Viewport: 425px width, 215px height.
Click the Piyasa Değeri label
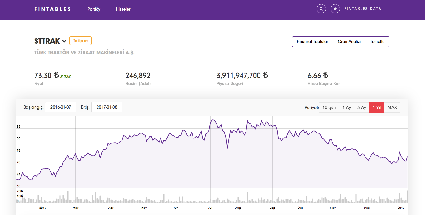click(x=230, y=83)
